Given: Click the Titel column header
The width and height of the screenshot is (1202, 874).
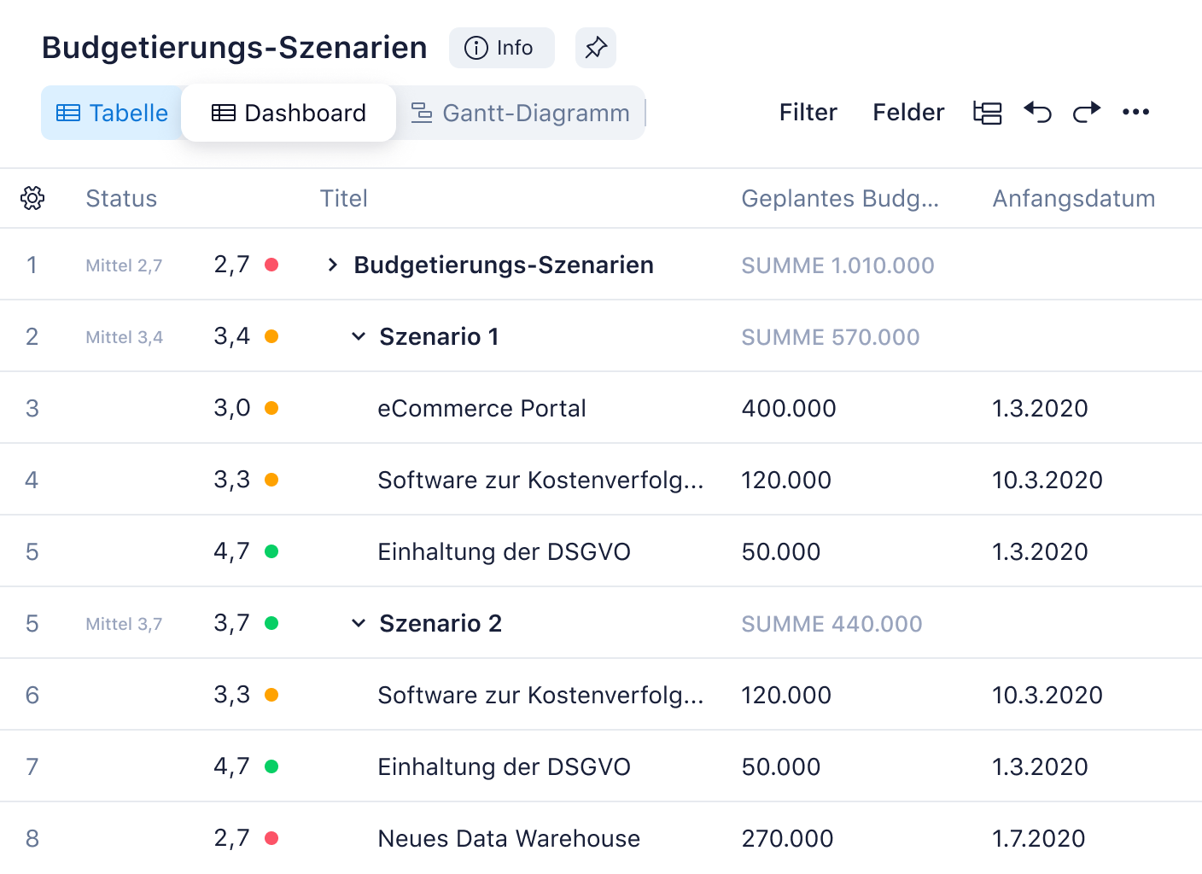Looking at the screenshot, I should coord(344,199).
